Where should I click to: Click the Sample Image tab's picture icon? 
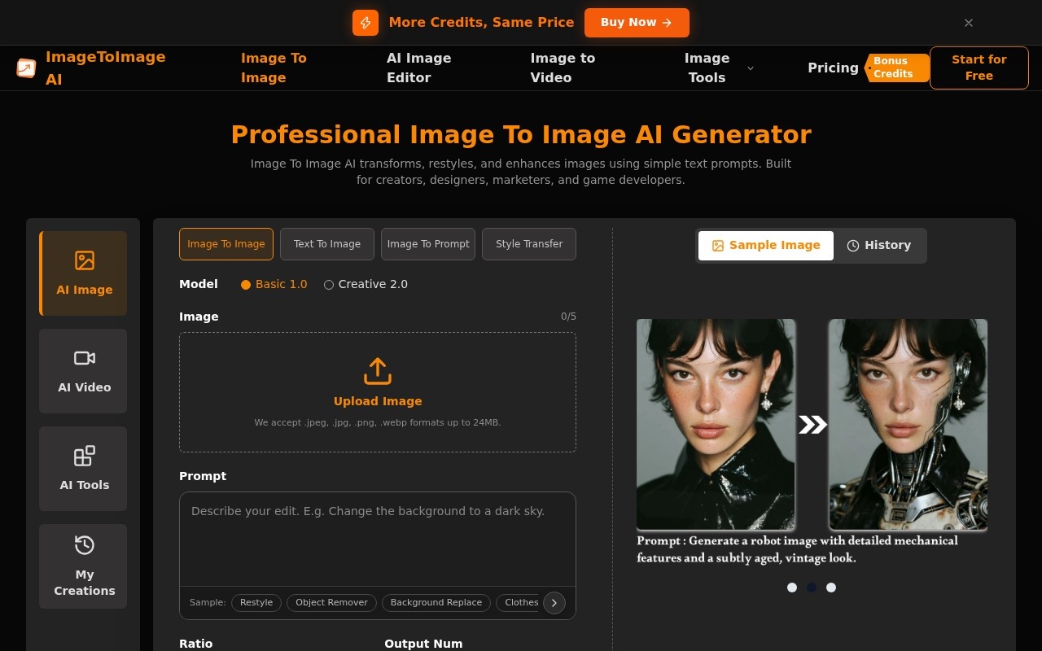click(x=718, y=246)
